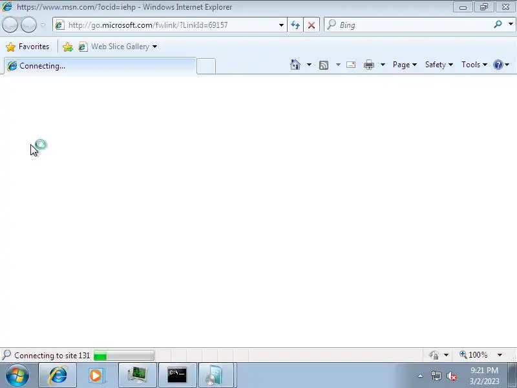The height and width of the screenshot is (388, 517).
Task: Show hidden system tray icons
Action: (x=421, y=376)
